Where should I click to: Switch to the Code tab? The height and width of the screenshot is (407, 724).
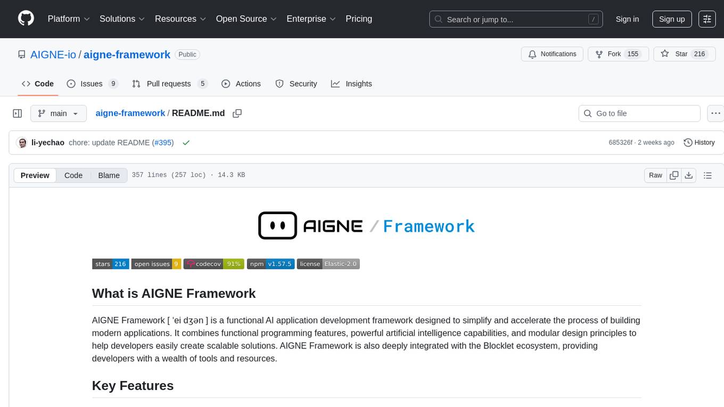click(38, 84)
